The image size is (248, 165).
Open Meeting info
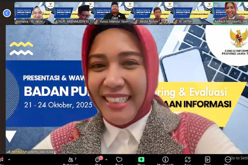tap(165, 160)
